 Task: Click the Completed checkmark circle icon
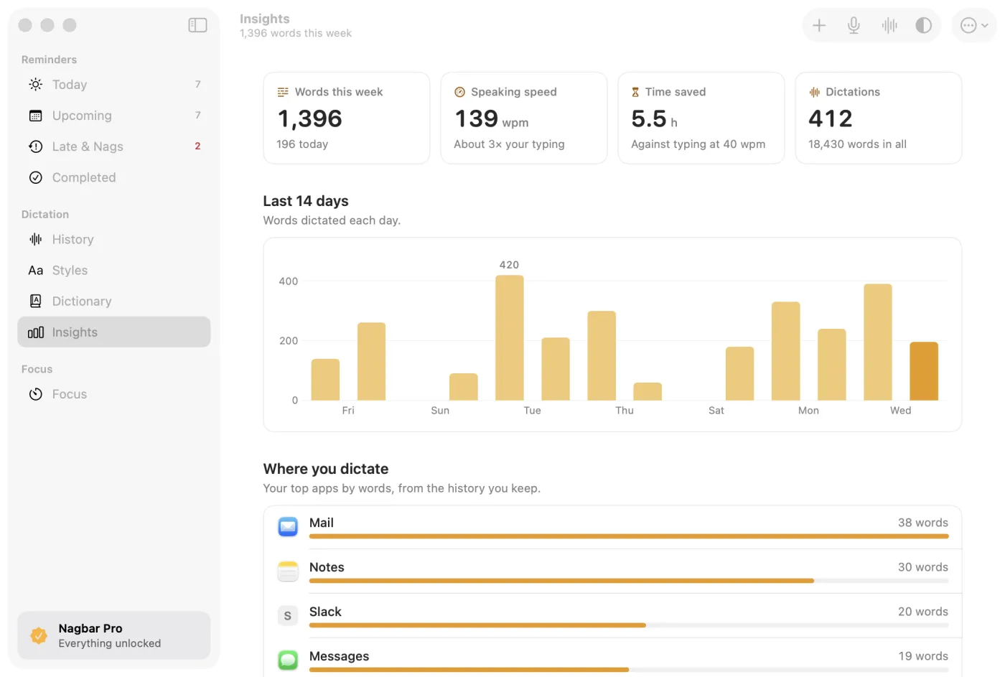pos(35,177)
